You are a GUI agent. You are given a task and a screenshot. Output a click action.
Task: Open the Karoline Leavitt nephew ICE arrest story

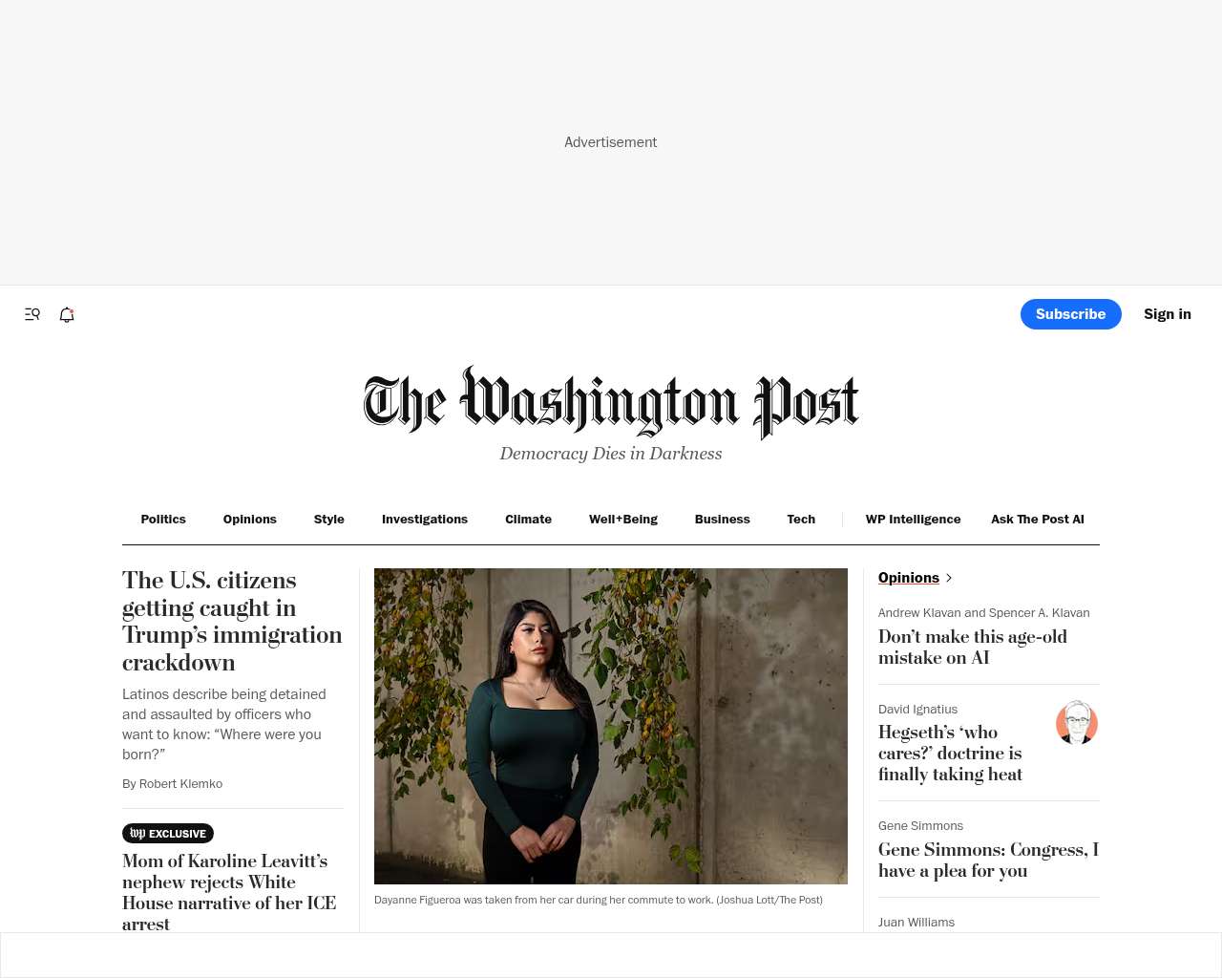[x=229, y=892]
